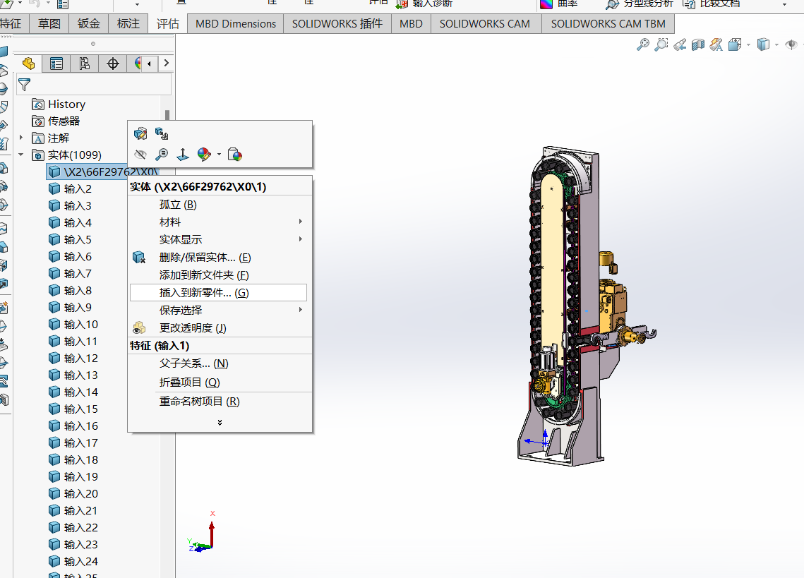Viewport: 804px width, 578px height.
Task: Click the filter funnel icon in tree
Action: 24,84
